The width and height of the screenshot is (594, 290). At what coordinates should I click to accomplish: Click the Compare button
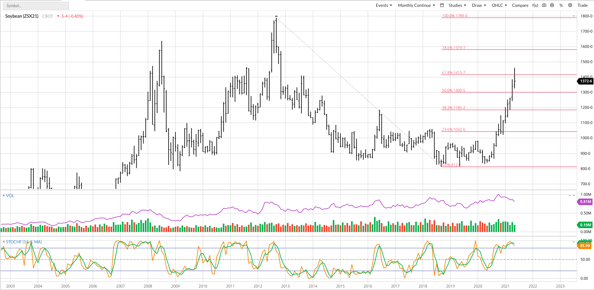pyautogui.click(x=520, y=5)
